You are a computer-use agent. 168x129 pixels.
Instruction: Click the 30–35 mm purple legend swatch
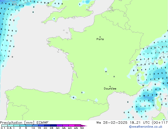coord(59,126)
